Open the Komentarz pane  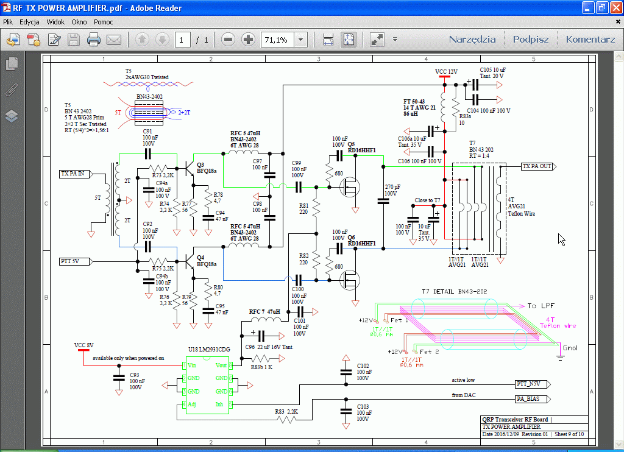[590, 40]
